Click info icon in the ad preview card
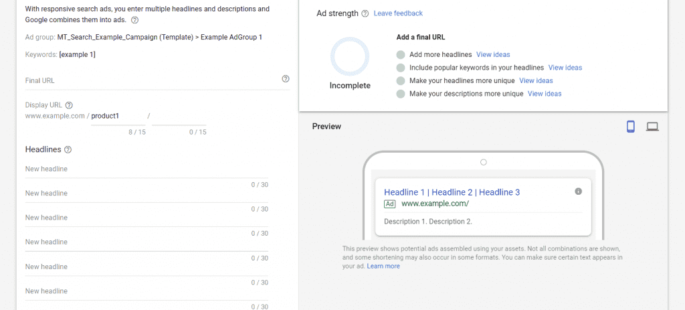This screenshot has height=310, width=685. point(579,191)
